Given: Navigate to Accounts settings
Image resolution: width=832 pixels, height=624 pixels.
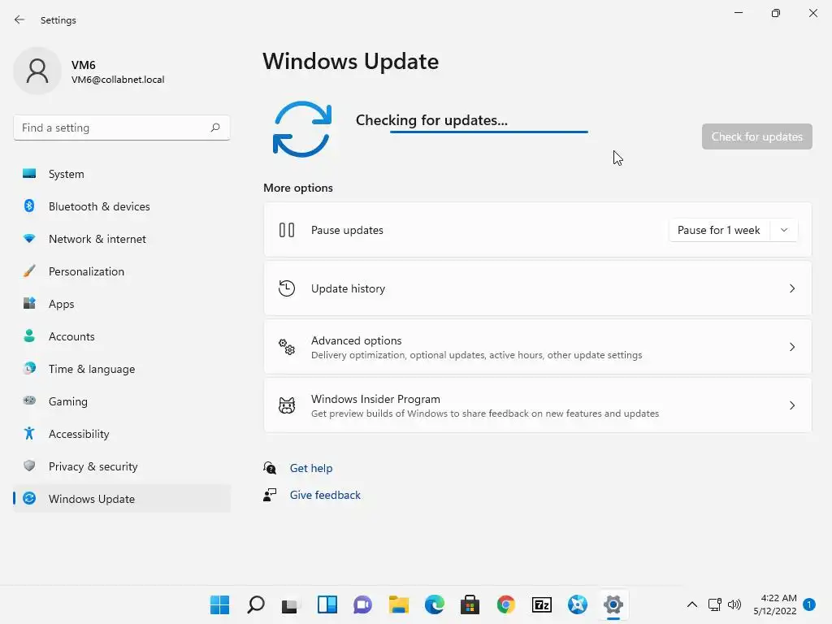Looking at the screenshot, I should 122,336.
